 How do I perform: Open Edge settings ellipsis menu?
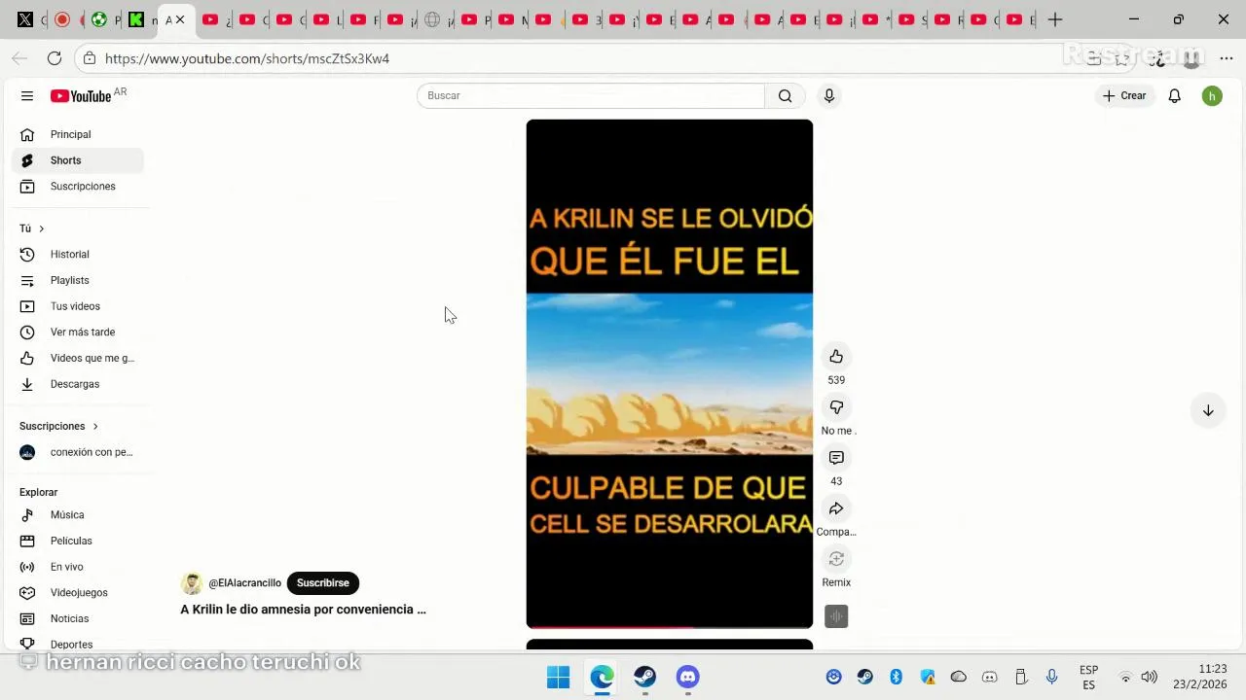[x=1227, y=58]
